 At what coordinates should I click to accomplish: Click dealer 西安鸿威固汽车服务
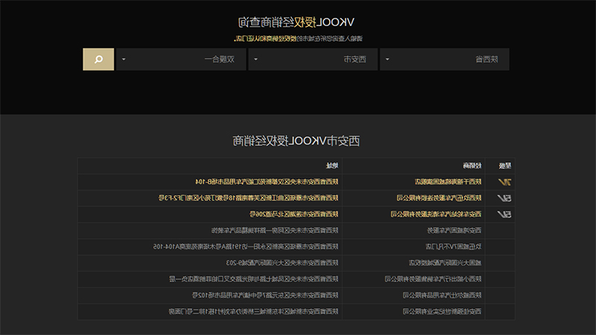coord(454,231)
